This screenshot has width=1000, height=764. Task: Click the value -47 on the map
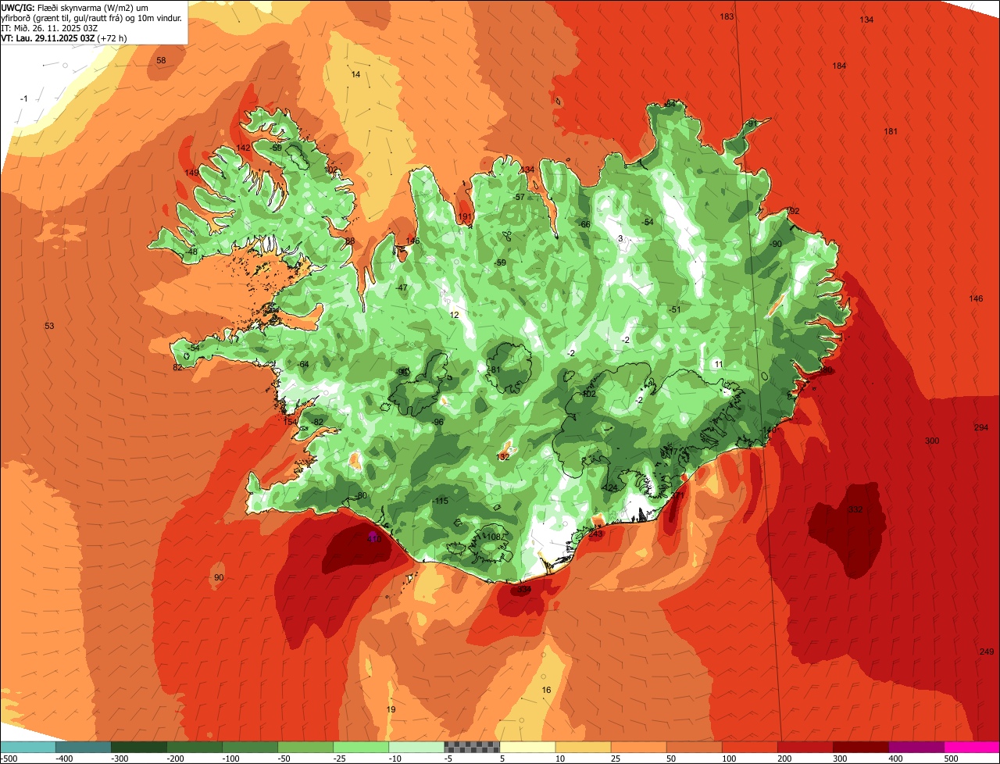tap(402, 287)
